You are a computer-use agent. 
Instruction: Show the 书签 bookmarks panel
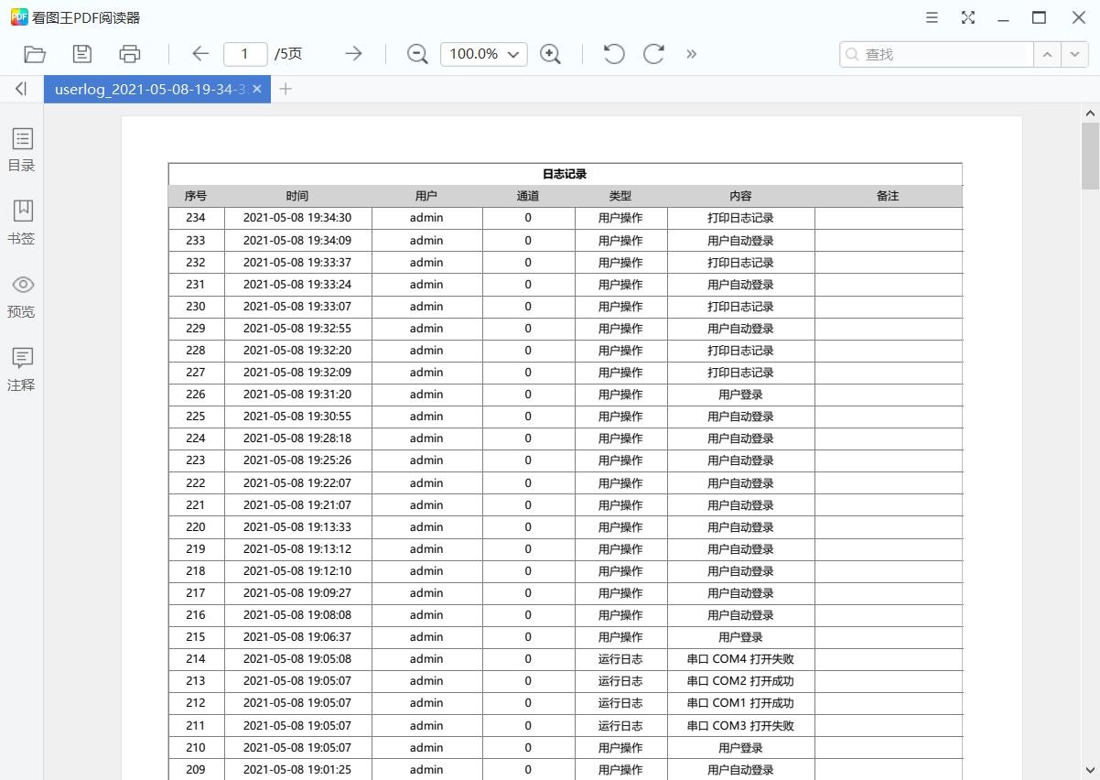pyautogui.click(x=22, y=222)
